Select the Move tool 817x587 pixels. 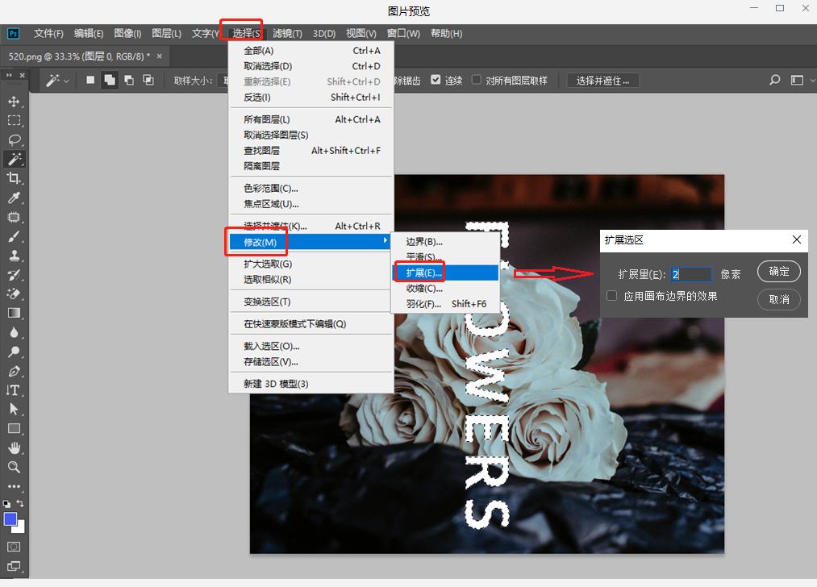point(14,102)
